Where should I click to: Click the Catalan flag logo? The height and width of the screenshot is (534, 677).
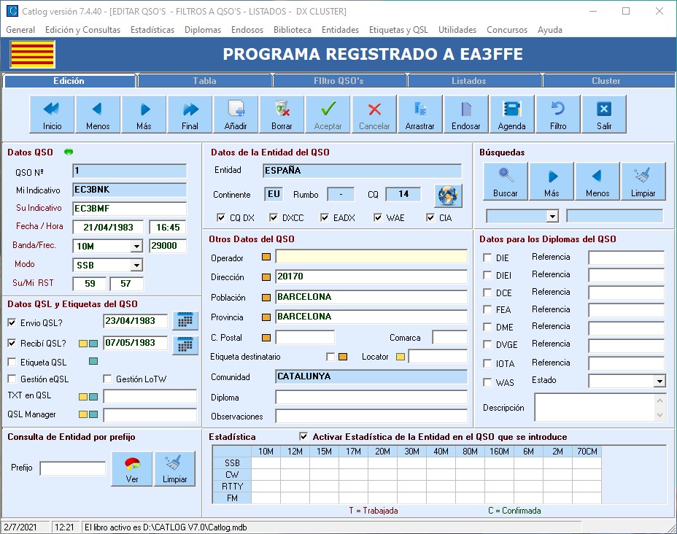tap(32, 55)
